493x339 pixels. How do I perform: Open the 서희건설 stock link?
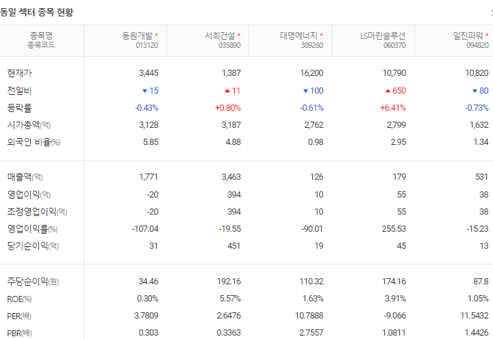(x=220, y=36)
